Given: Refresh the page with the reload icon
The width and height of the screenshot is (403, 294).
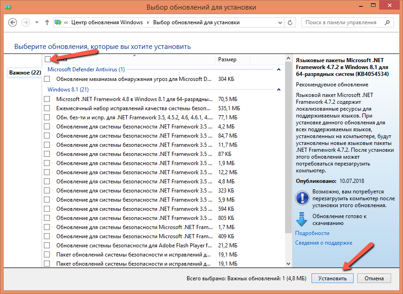Looking at the screenshot, I should click(290, 22).
